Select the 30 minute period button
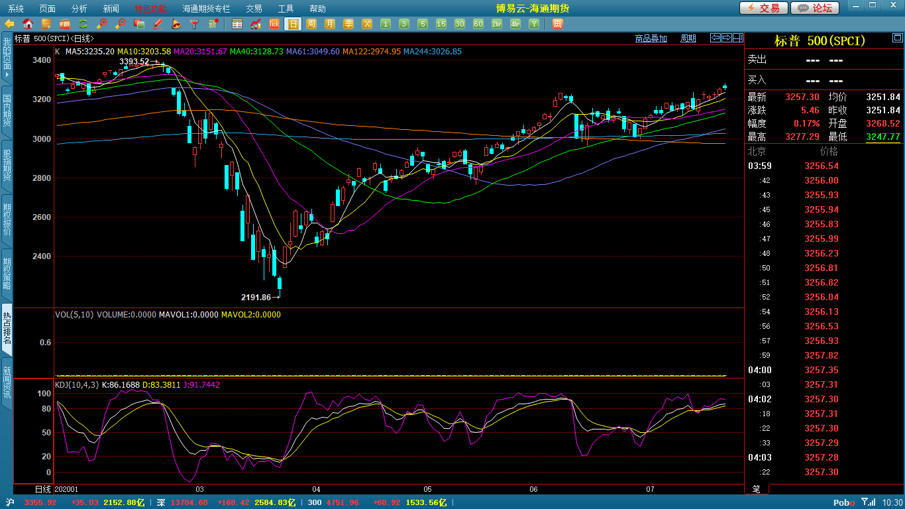 tap(460, 24)
